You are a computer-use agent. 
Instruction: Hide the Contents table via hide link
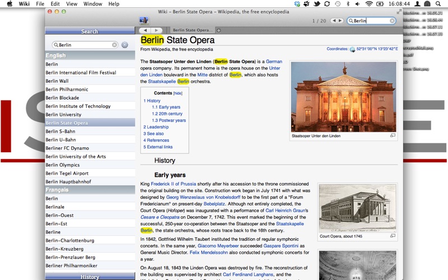[178, 93]
